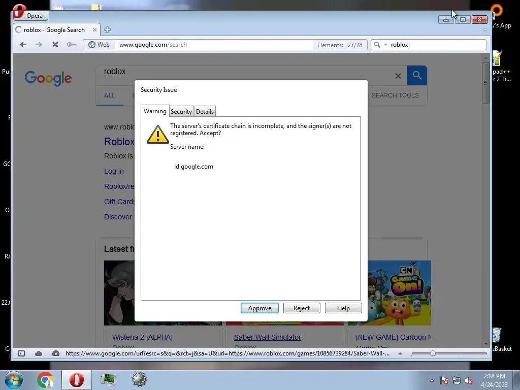Open the network tray icon
520x390 pixels.
point(457,381)
